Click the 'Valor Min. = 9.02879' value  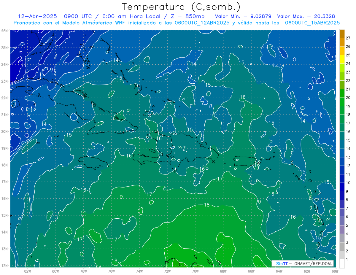pyautogui.click(x=243, y=16)
